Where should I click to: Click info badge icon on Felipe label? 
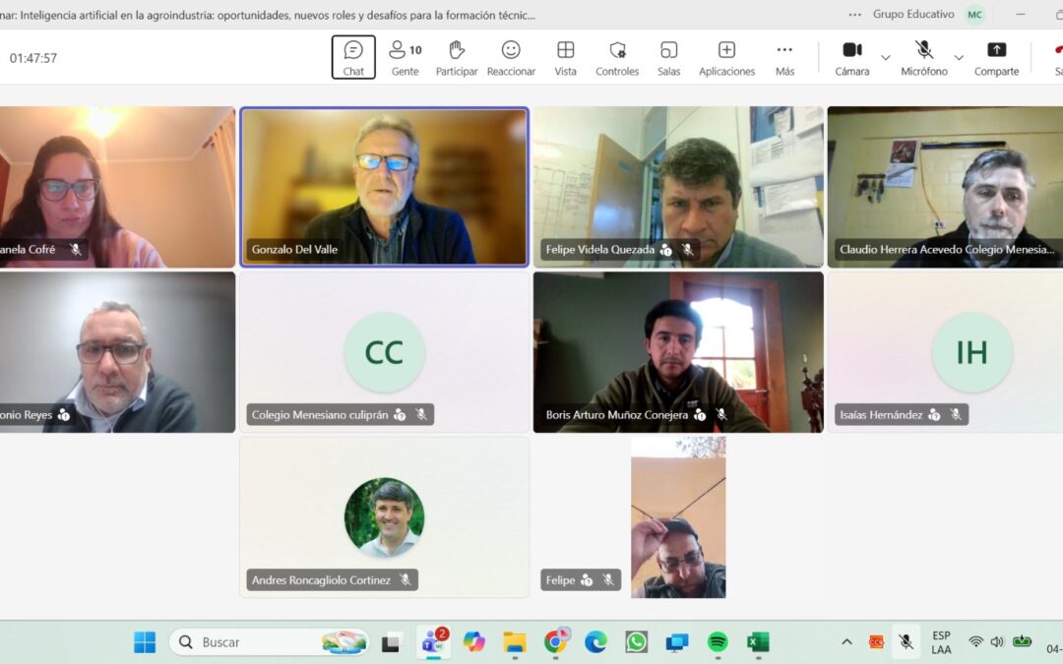coord(587,580)
